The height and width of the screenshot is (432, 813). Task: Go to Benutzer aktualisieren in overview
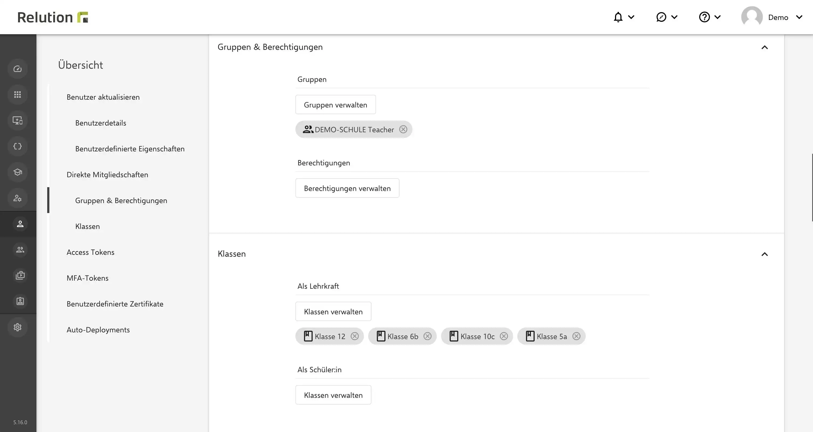click(103, 97)
